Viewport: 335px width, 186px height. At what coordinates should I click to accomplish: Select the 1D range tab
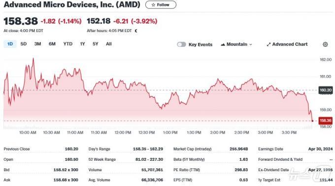point(10,44)
